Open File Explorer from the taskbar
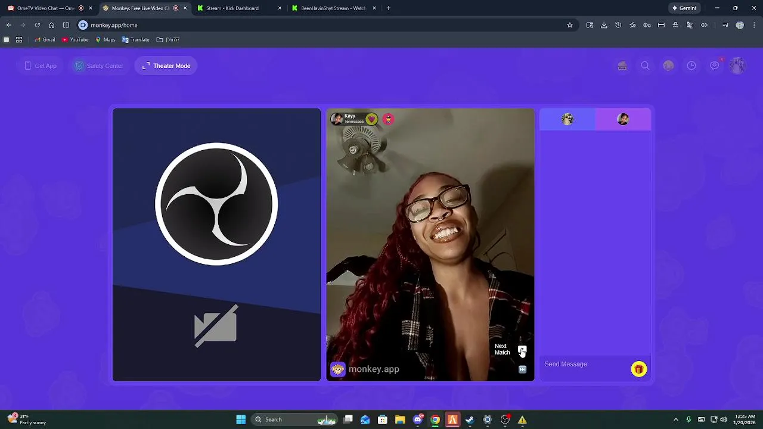 pos(400,419)
